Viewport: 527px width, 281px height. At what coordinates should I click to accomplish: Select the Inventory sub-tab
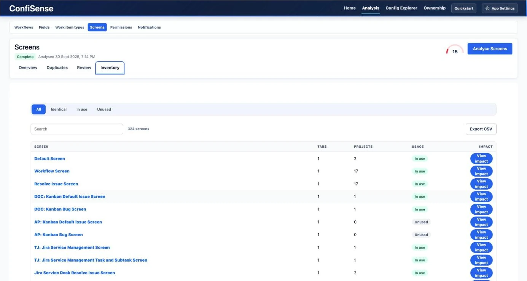(x=110, y=68)
